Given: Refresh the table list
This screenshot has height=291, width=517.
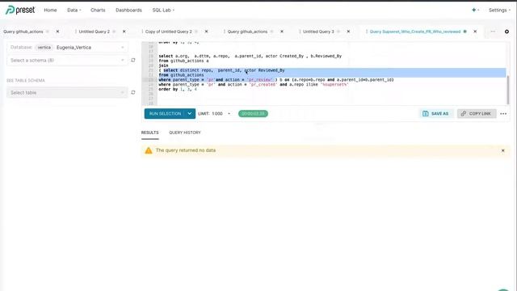Looking at the screenshot, I should tap(133, 92).
